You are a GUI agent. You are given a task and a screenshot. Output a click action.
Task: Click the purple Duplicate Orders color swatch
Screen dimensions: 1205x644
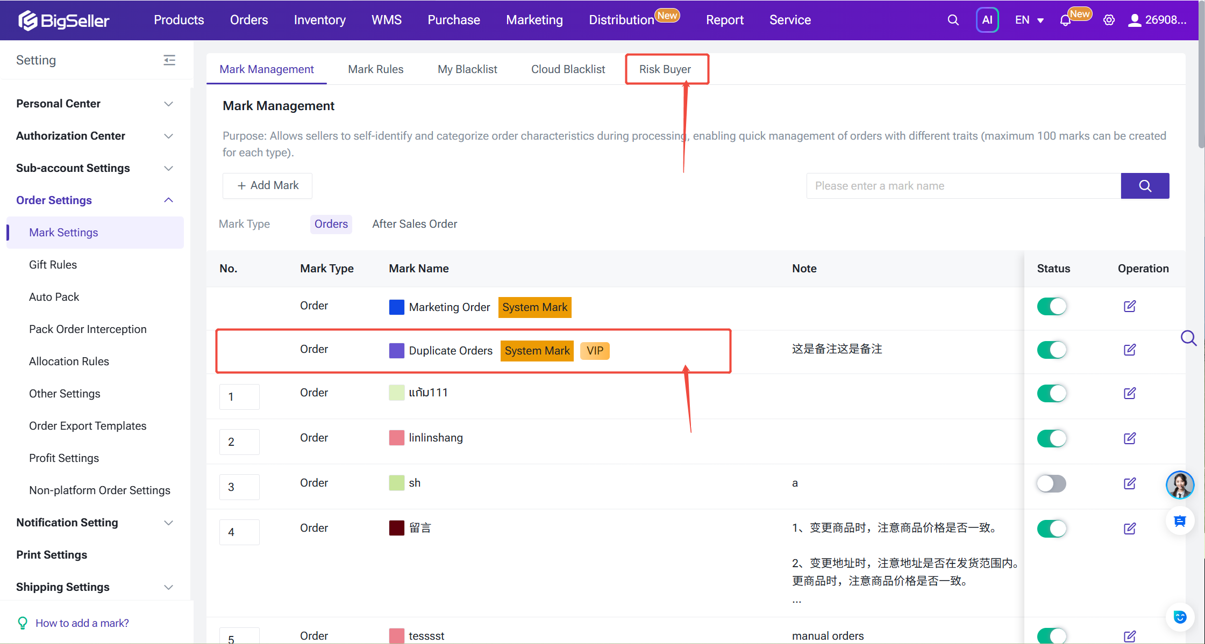point(396,351)
